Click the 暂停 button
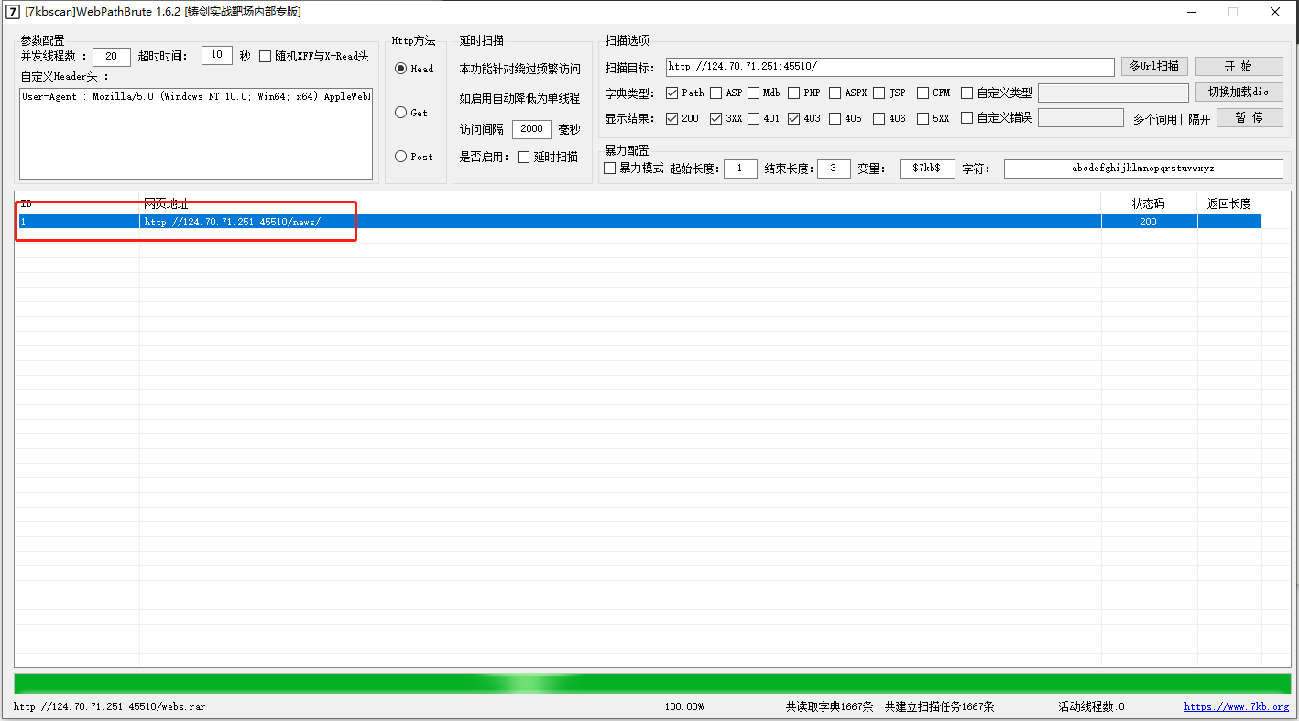Viewport: 1299px width, 721px height. (x=1250, y=118)
